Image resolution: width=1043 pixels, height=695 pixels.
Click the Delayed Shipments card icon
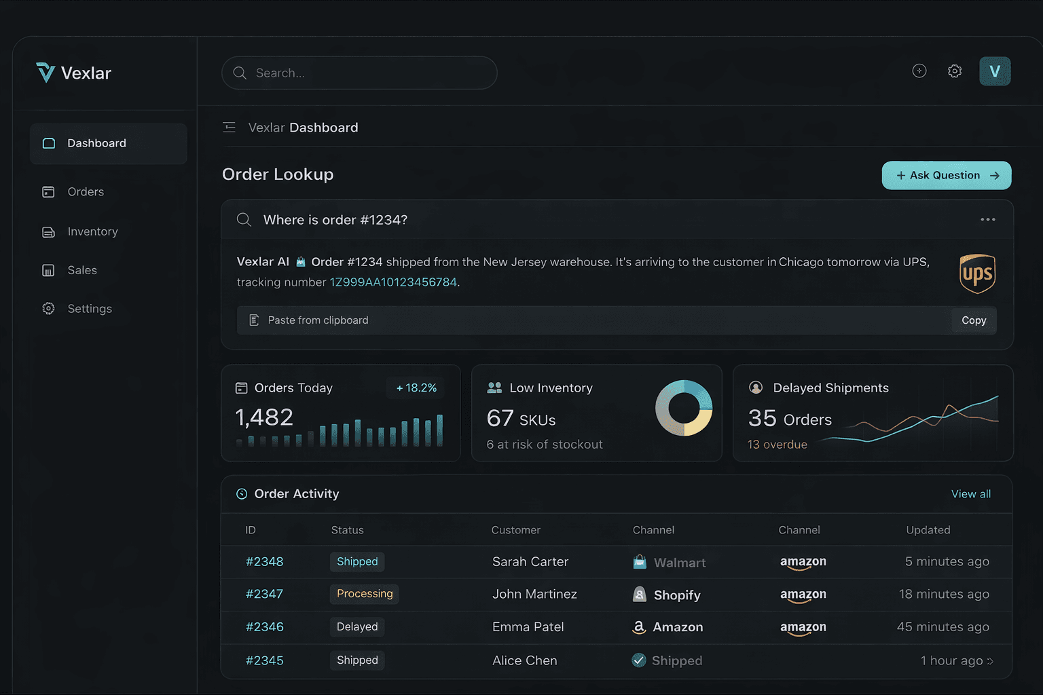tap(756, 387)
